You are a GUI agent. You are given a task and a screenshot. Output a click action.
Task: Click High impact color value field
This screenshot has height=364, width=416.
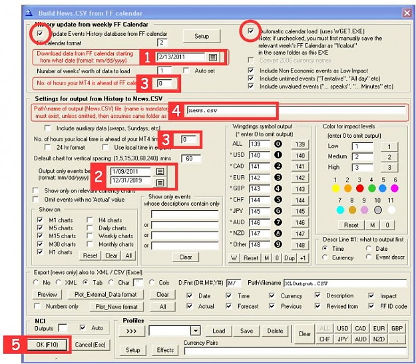click(362, 168)
